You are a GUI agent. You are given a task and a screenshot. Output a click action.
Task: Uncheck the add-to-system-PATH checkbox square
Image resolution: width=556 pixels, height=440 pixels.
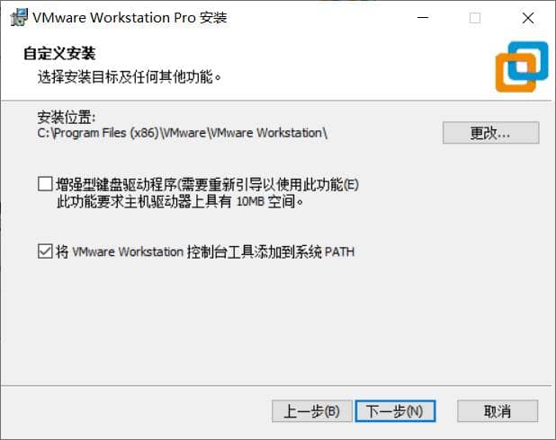pyautogui.click(x=45, y=251)
